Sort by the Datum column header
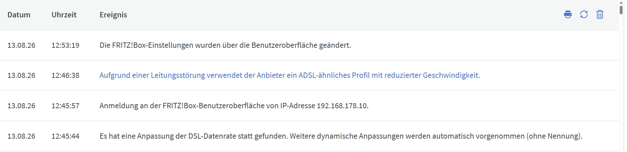627x152 pixels. [19, 15]
